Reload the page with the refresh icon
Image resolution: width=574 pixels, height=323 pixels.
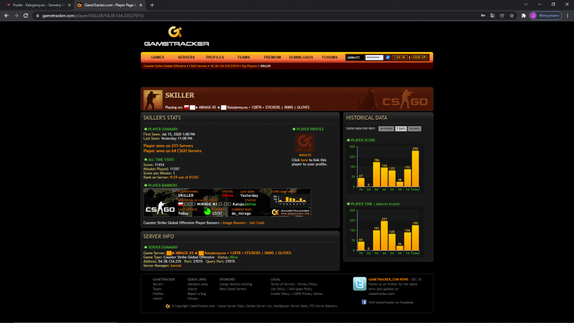(x=26, y=15)
